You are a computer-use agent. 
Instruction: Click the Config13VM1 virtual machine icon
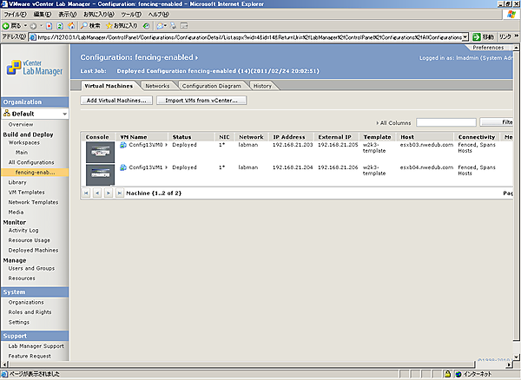(x=123, y=167)
